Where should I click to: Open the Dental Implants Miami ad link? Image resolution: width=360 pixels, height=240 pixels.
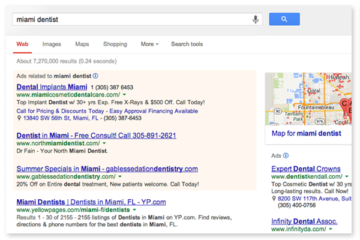click(x=52, y=87)
